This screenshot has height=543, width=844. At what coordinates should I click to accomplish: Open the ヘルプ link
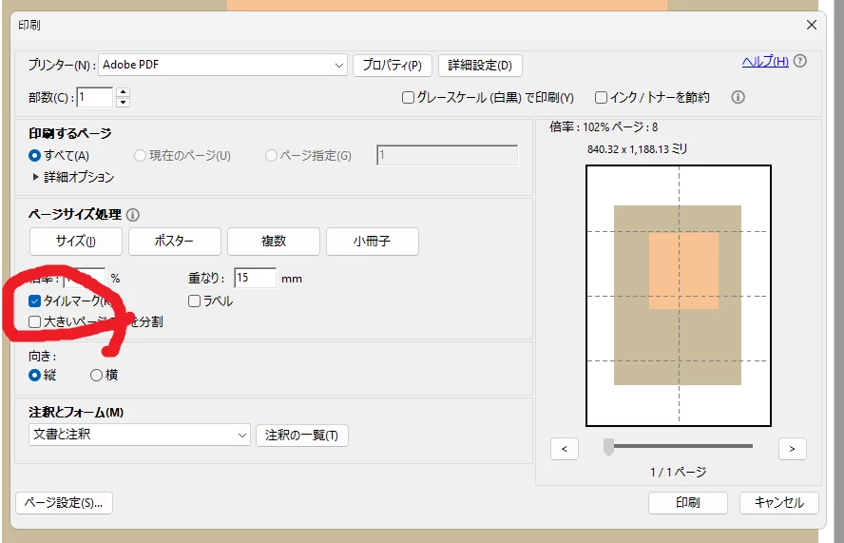point(765,62)
